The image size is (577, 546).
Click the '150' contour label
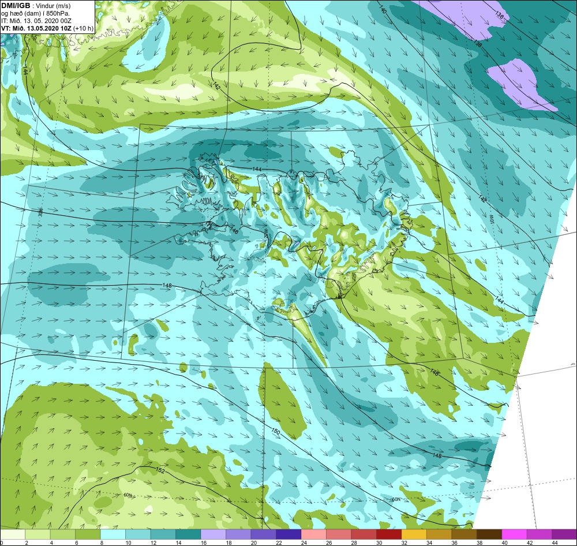point(276,431)
